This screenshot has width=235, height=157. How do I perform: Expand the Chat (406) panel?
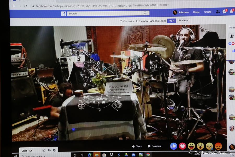pos(27,150)
